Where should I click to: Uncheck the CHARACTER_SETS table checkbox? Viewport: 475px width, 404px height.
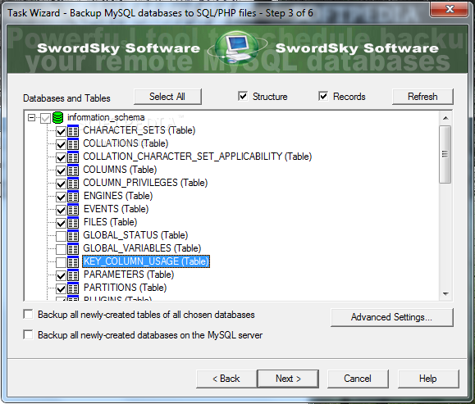click(x=61, y=131)
